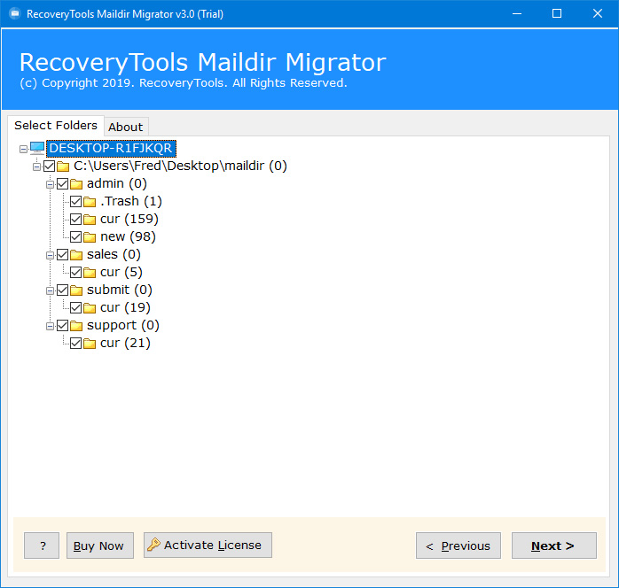Viewport: 619px width, 588px height.
Task: Uncheck the sales folder checkbox
Action: (63, 254)
